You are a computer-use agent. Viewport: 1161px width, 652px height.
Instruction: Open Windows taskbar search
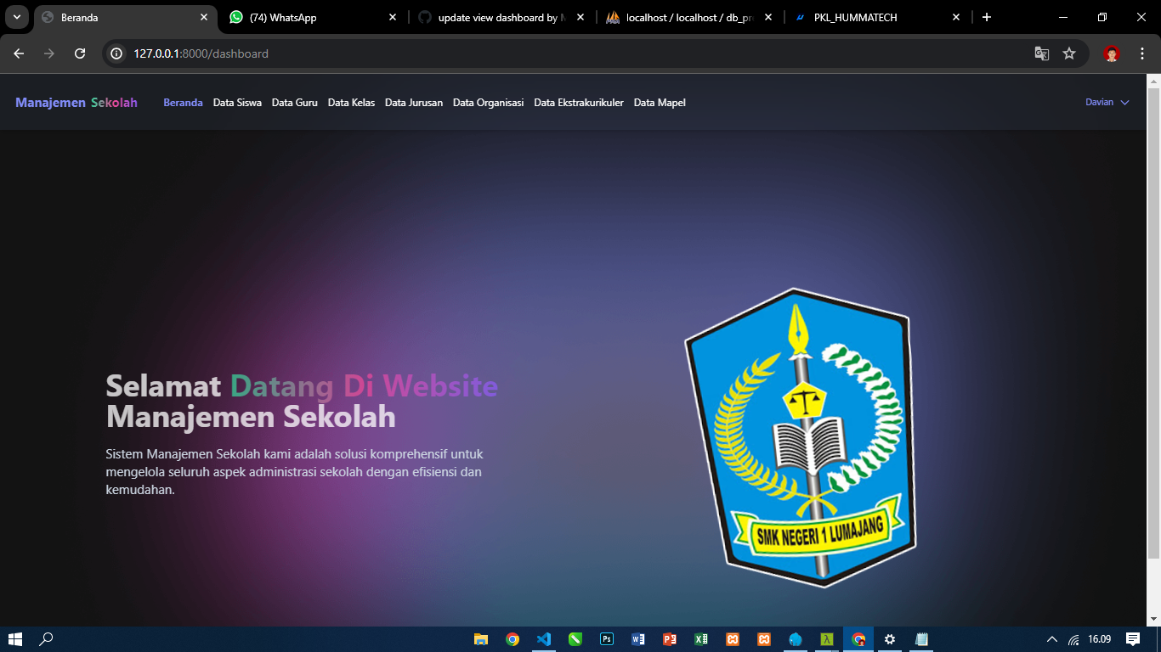click(47, 639)
